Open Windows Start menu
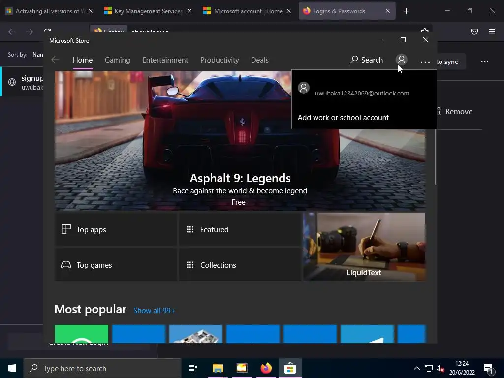Image resolution: width=504 pixels, height=378 pixels. [x=12, y=368]
